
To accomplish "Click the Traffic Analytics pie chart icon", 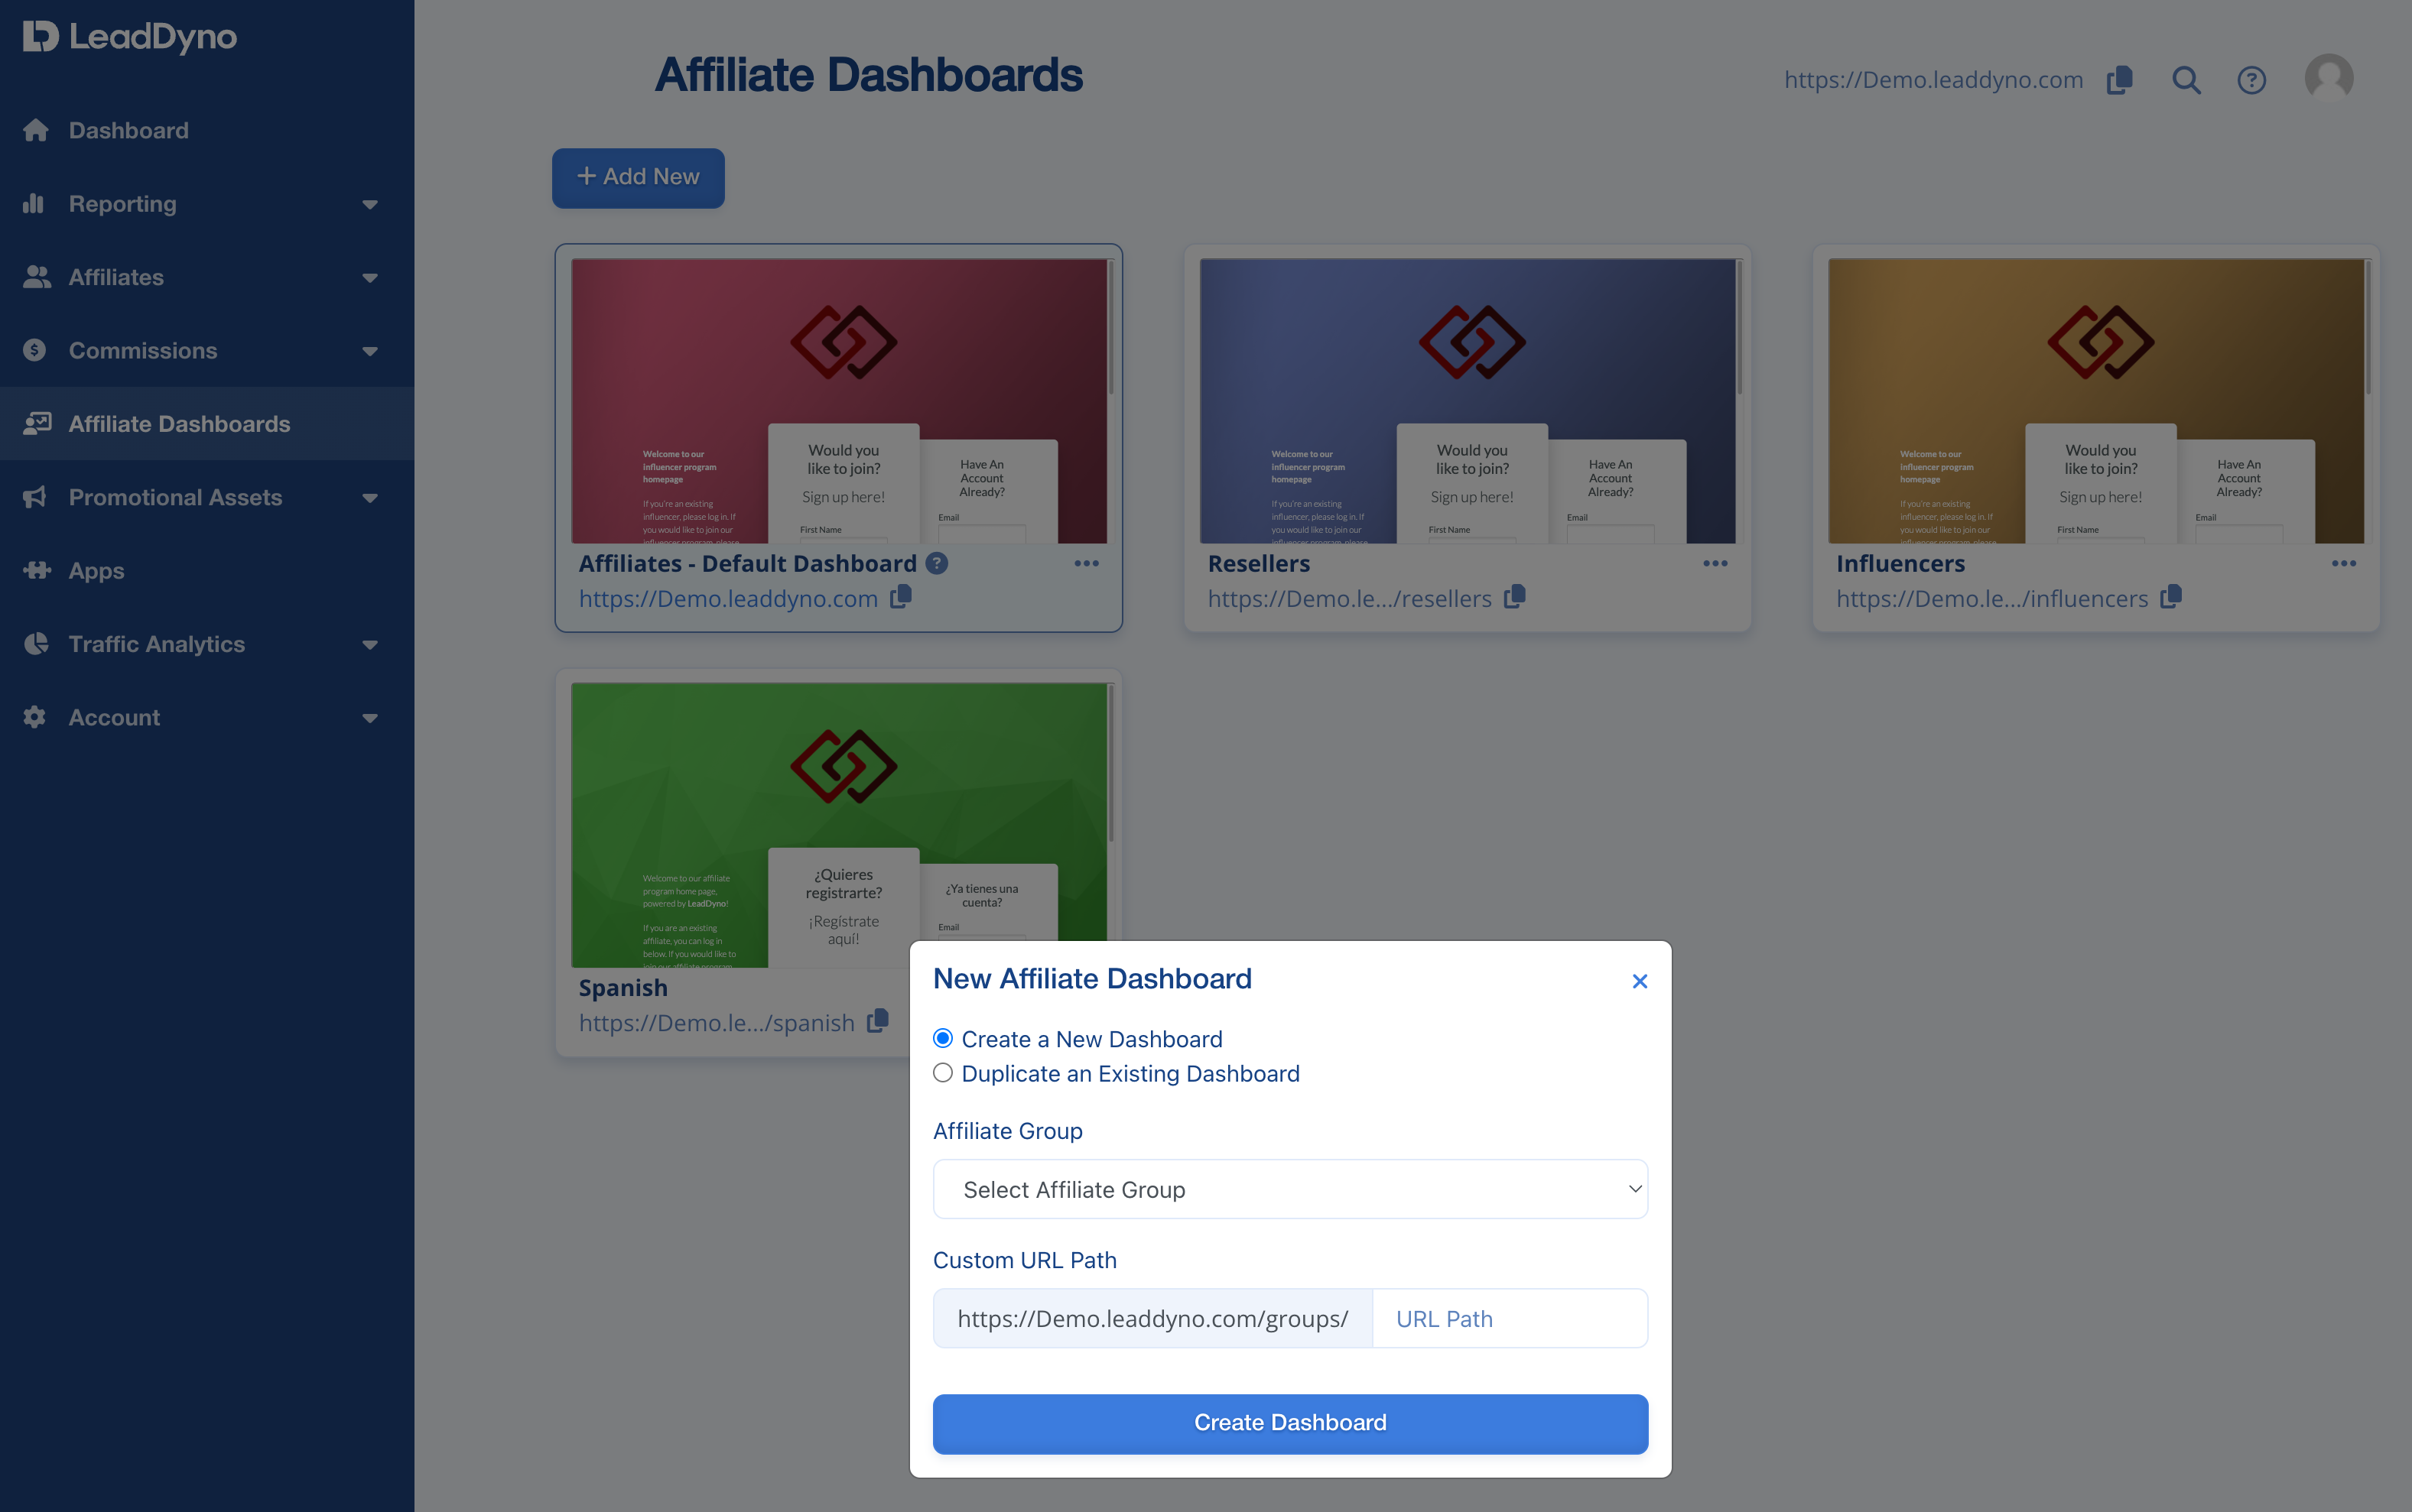I will coord(36,643).
